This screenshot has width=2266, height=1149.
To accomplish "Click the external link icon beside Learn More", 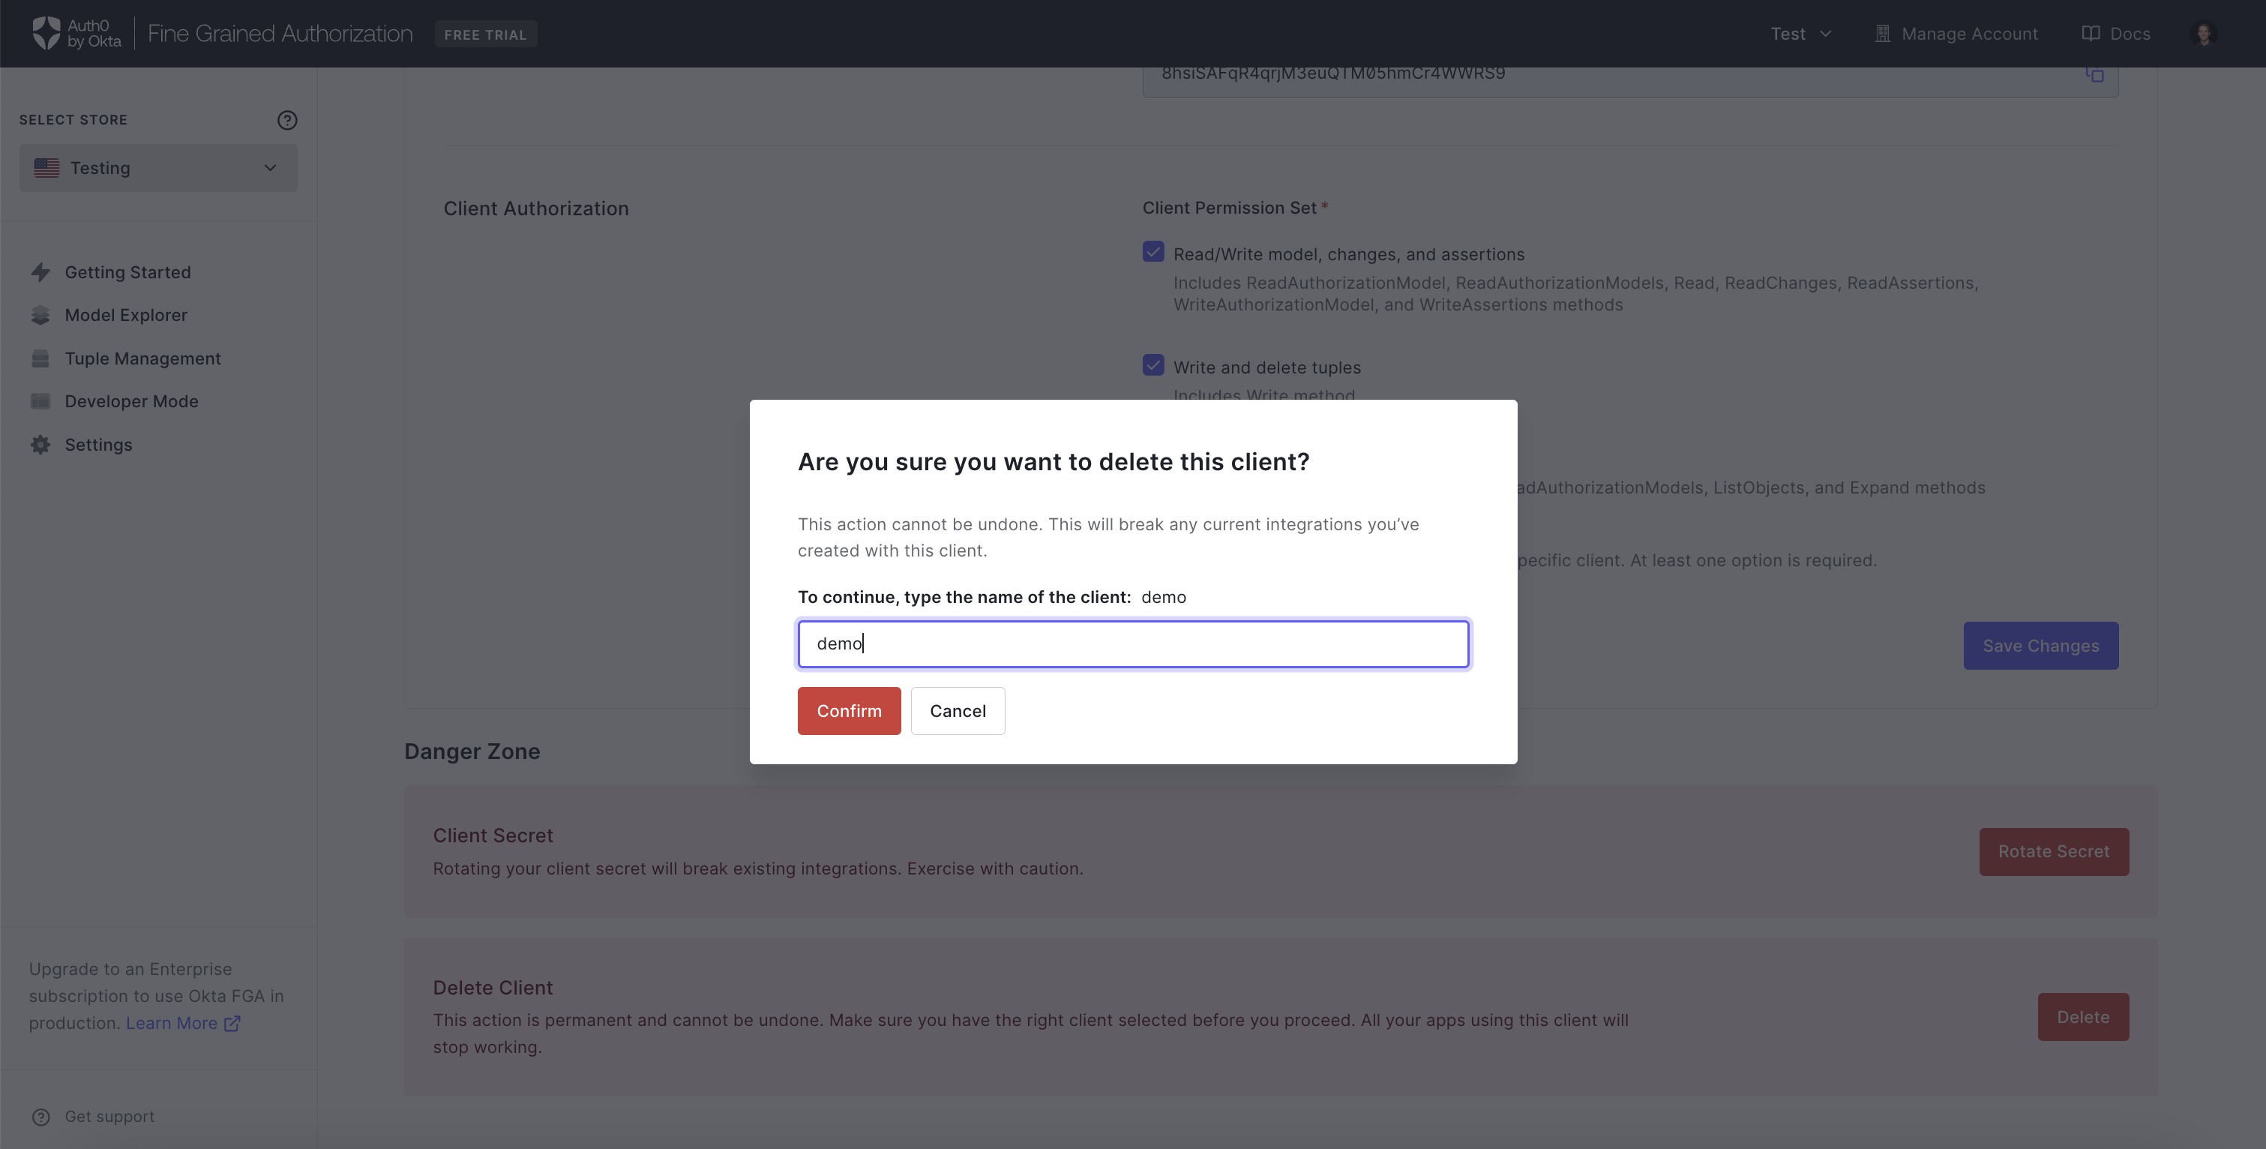I will (x=232, y=1023).
